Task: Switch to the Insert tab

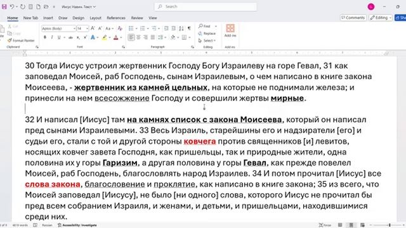Action: [48, 18]
